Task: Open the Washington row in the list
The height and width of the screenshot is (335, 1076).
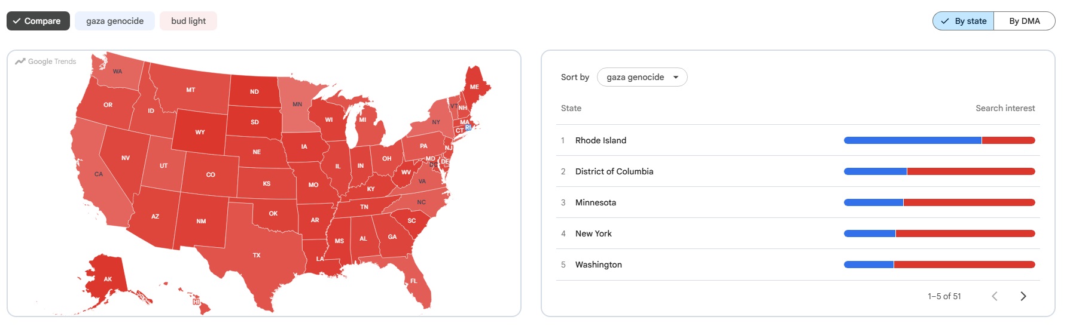Action: (x=798, y=265)
